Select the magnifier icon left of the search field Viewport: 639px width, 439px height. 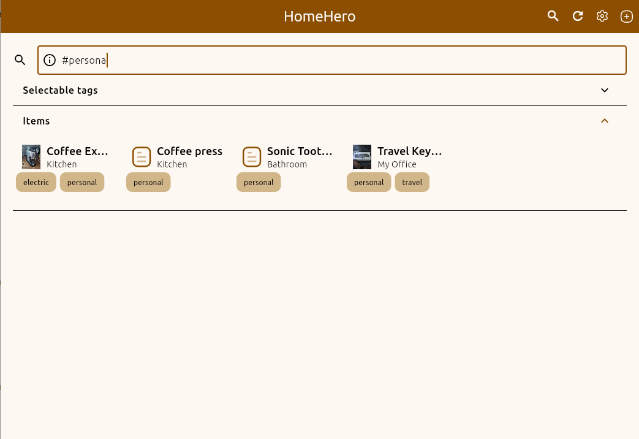(20, 59)
